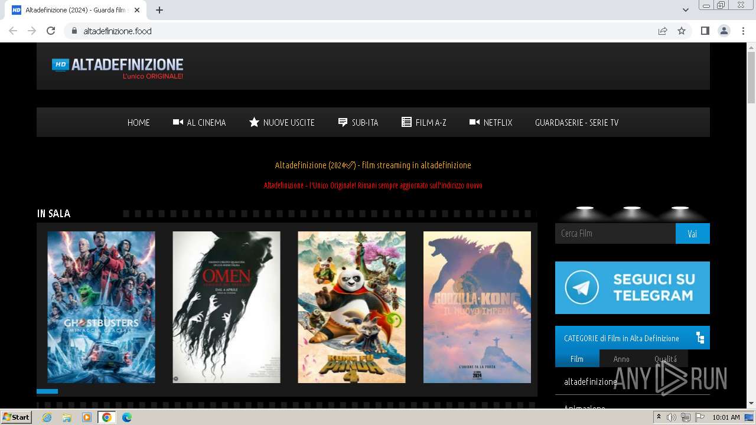Screen dimensions: 756x425
Task: Click the taskbar clock showing 10:01 AM
Action: tap(726, 417)
